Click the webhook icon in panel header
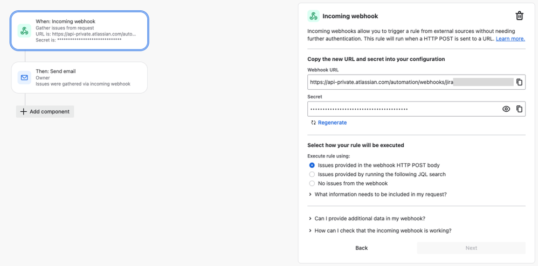538x266 pixels. (x=313, y=16)
